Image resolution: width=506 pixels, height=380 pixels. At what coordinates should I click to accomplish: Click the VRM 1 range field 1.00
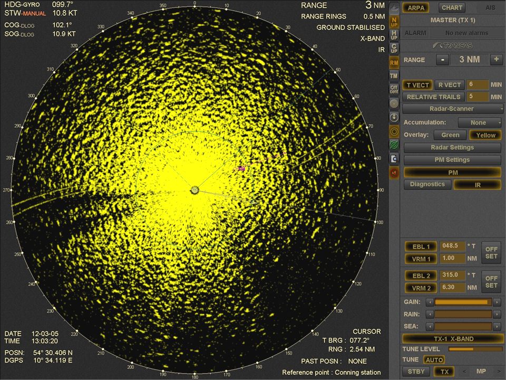[452, 258]
